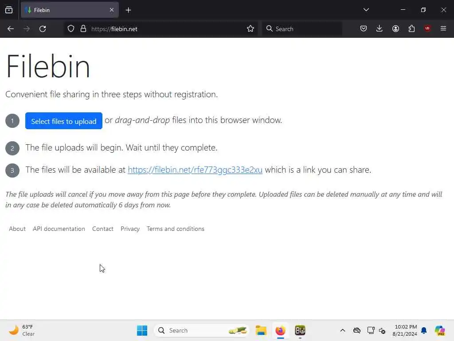Open the Firefox account icon
Screen dimensions: 454x341
point(395,29)
